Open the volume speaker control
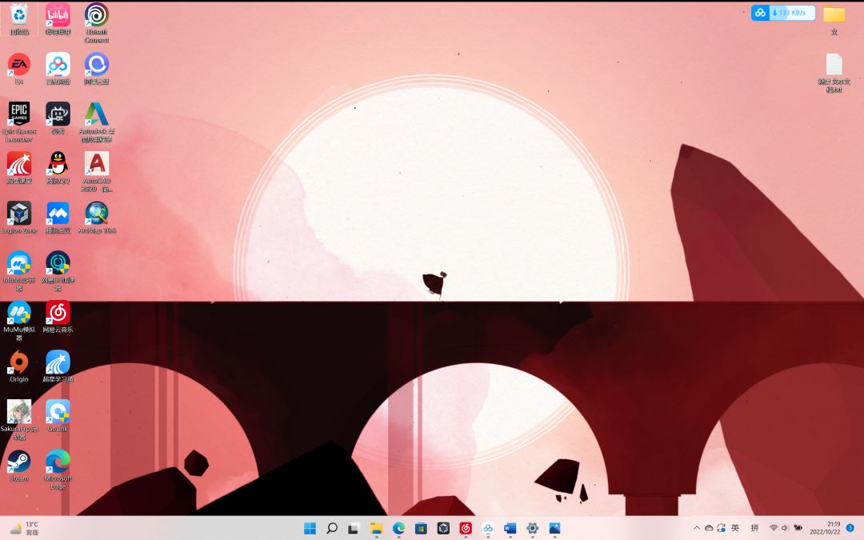The height and width of the screenshot is (540, 864). point(785,528)
